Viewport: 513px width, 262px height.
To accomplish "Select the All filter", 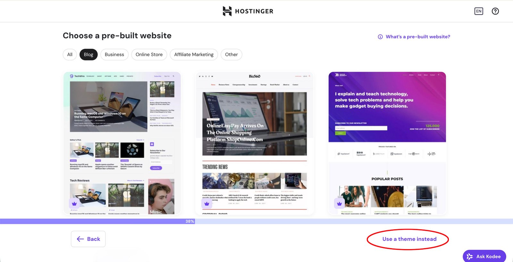I will point(70,54).
